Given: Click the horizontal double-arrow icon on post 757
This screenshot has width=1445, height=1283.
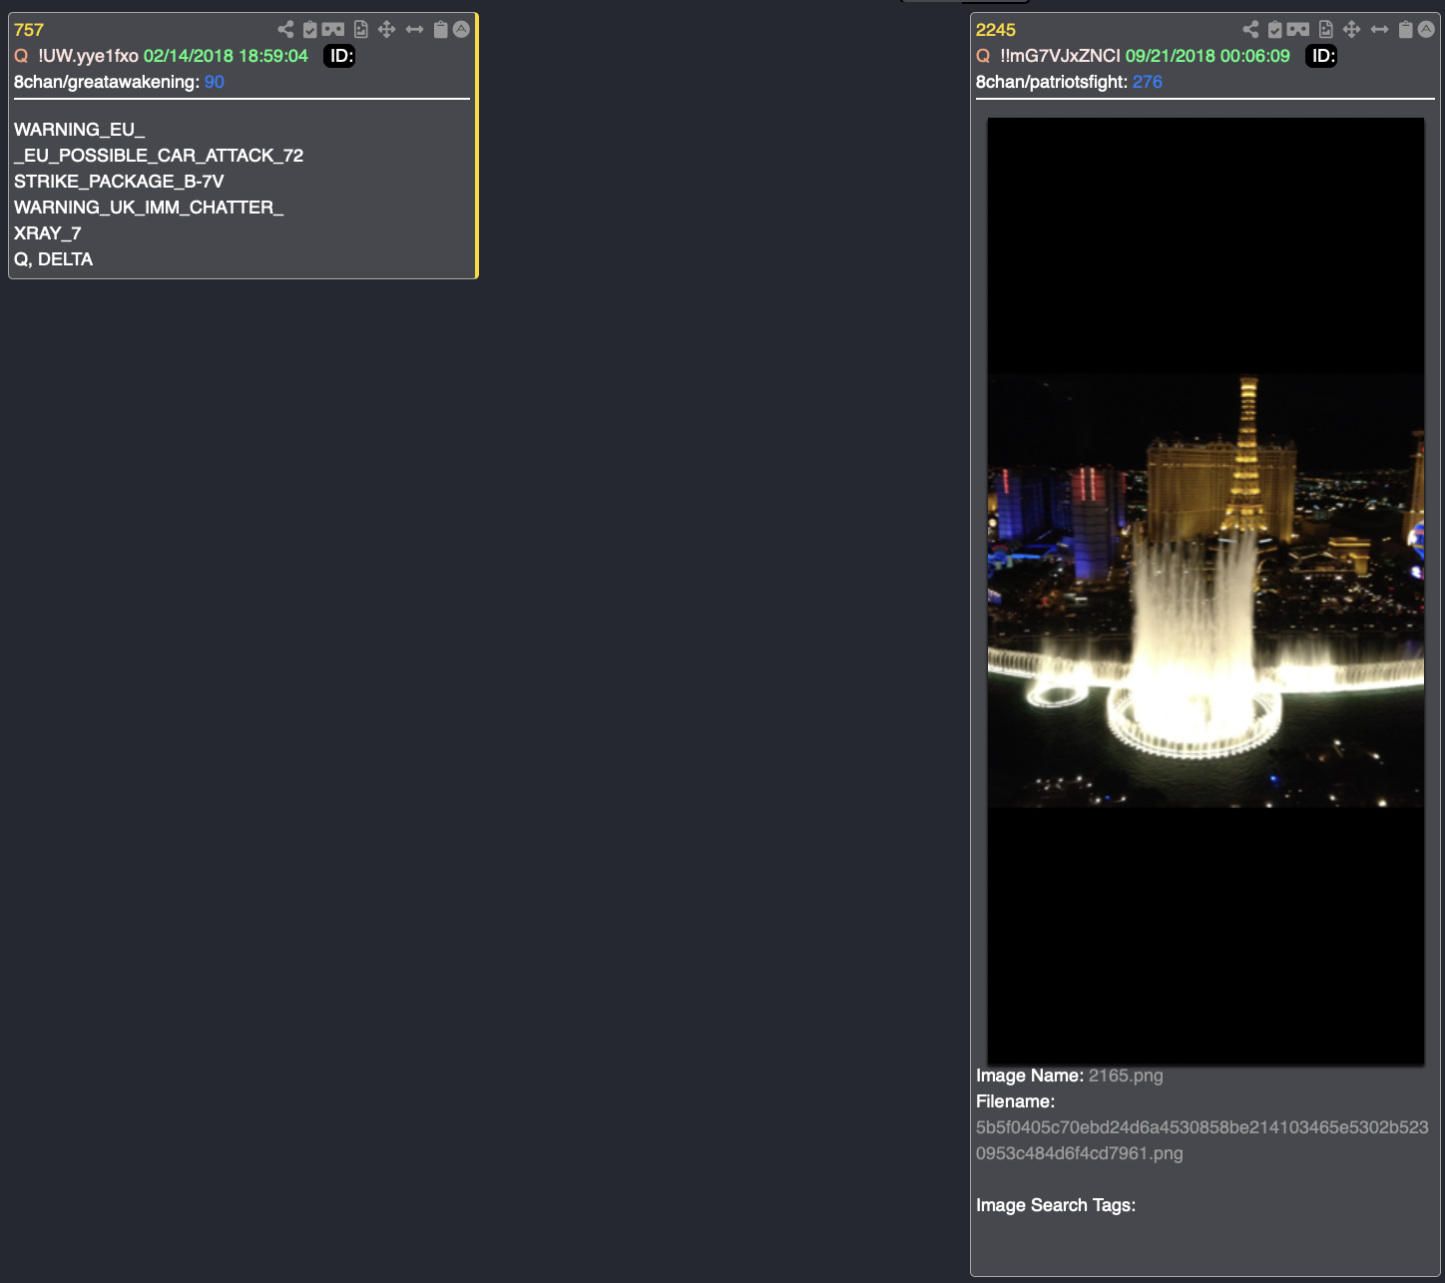Looking at the screenshot, I should pyautogui.click(x=415, y=30).
